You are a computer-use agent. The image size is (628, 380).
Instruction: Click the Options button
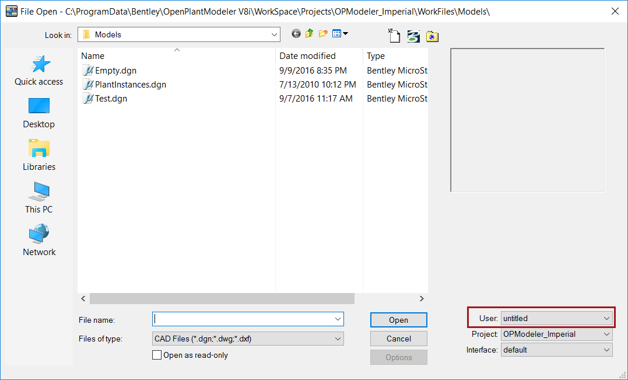pos(398,358)
